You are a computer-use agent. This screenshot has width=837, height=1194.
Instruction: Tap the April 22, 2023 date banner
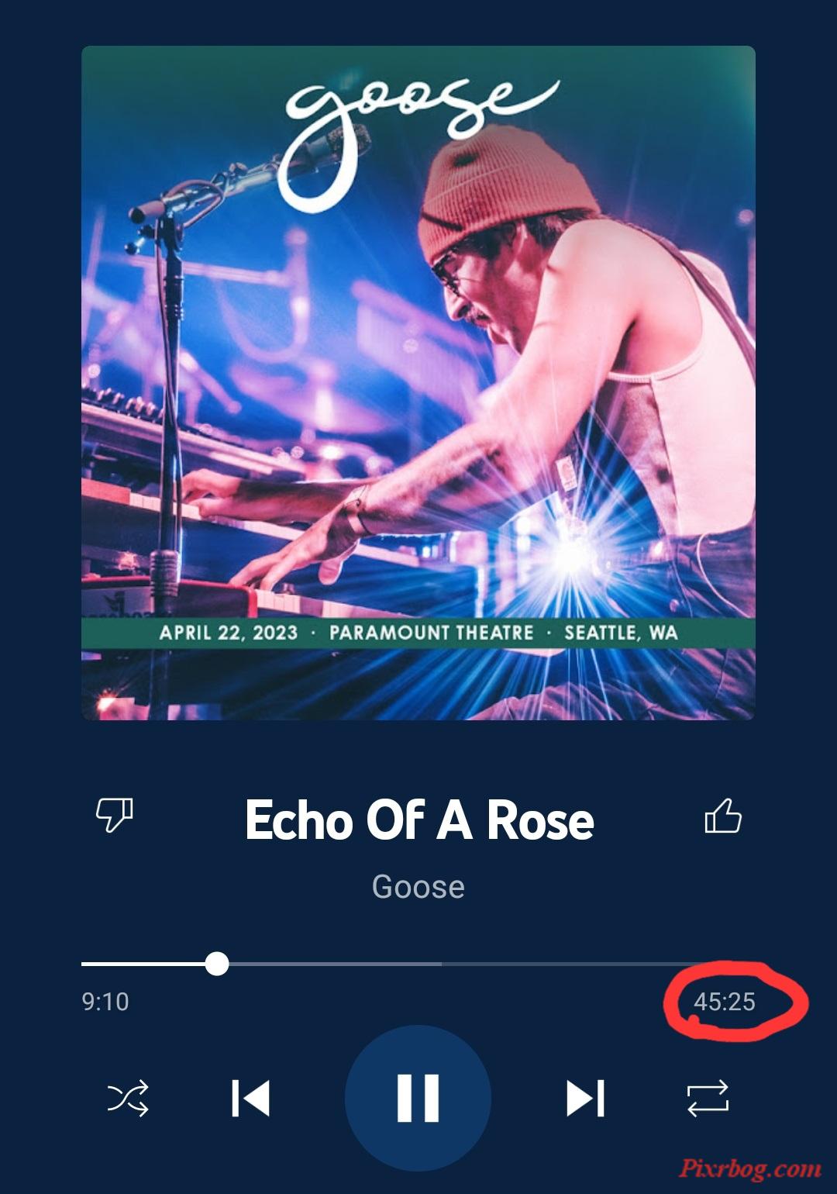229,633
